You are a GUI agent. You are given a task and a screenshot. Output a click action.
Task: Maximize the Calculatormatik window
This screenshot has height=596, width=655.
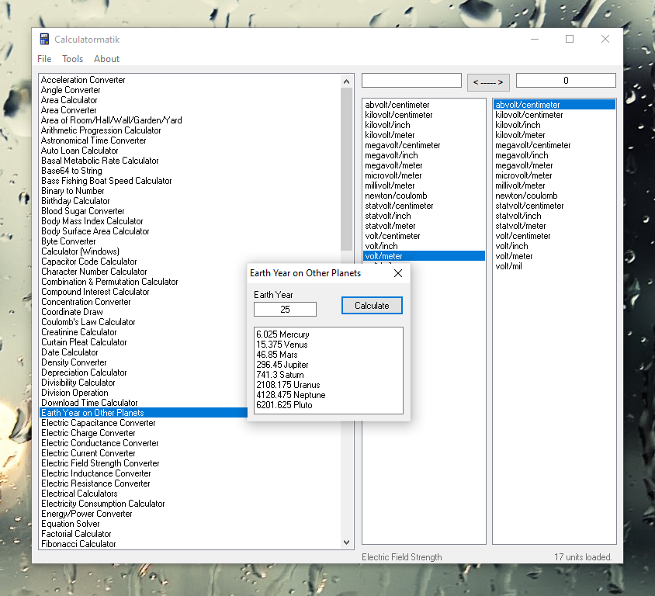pos(570,39)
